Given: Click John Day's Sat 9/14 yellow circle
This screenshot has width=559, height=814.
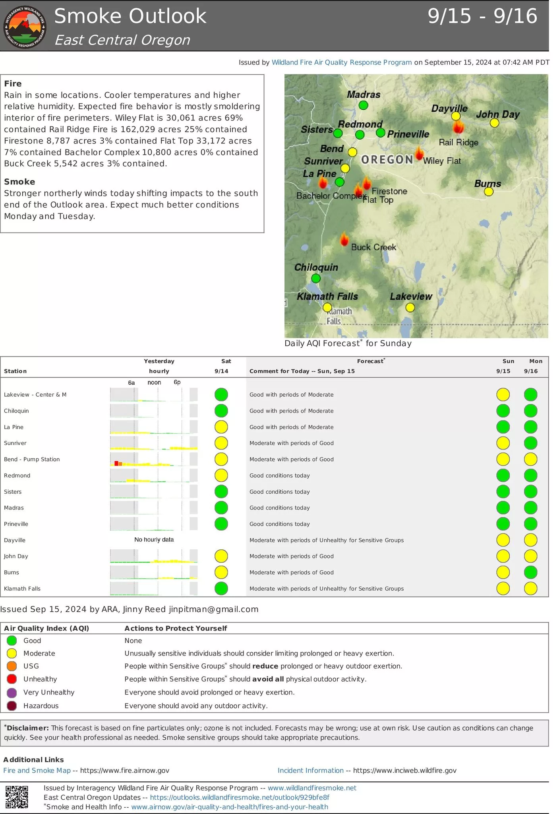Looking at the screenshot, I should pyautogui.click(x=221, y=556).
